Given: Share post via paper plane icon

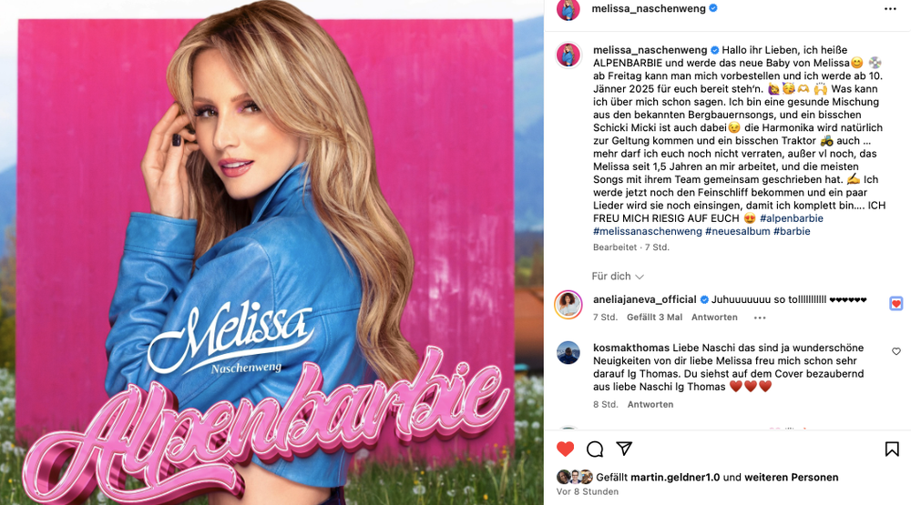Looking at the screenshot, I should 624,448.
